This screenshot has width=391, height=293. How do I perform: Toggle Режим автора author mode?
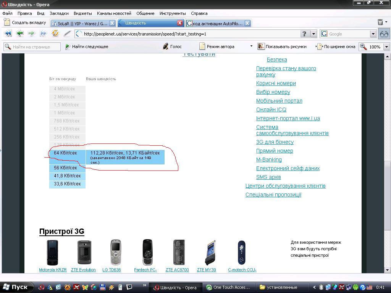[217, 47]
